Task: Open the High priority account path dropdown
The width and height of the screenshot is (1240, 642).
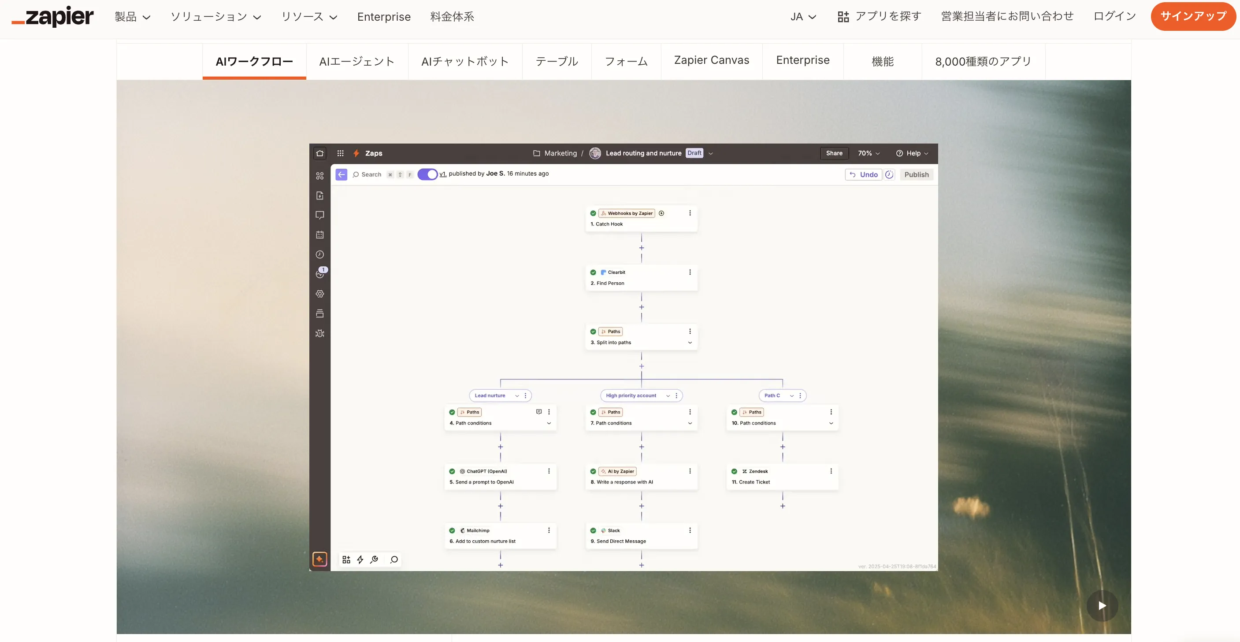Action: tap(668, 395)
